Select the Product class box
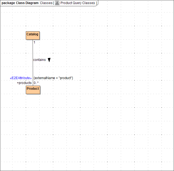Screen dimensions: 174x171 [x=33, y=89]
